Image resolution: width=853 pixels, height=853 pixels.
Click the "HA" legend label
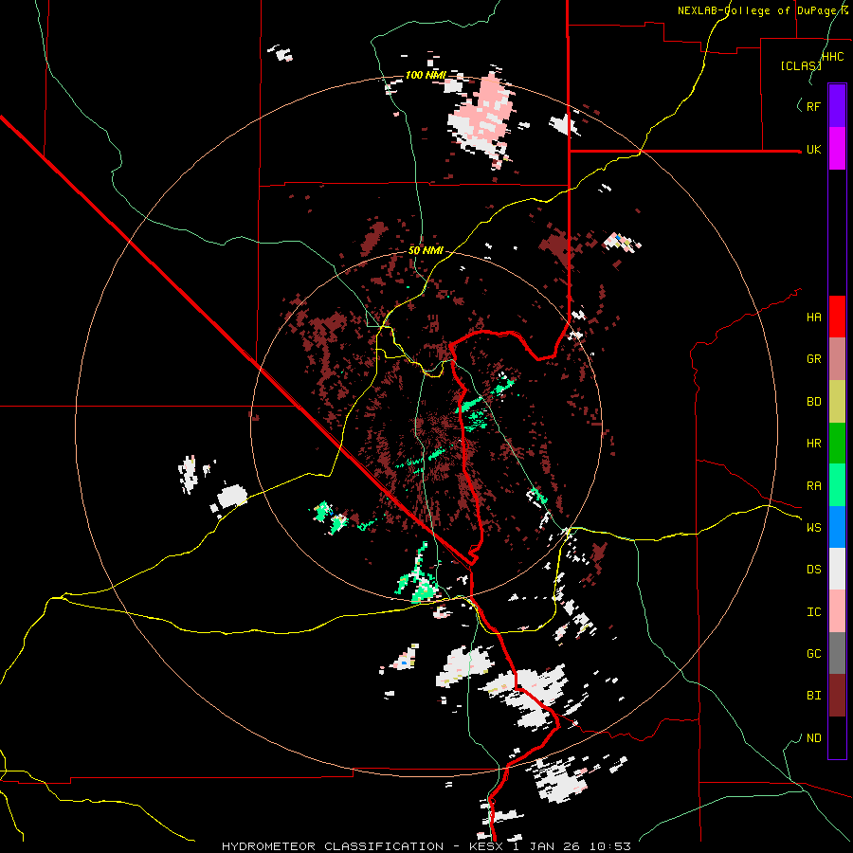813,318
